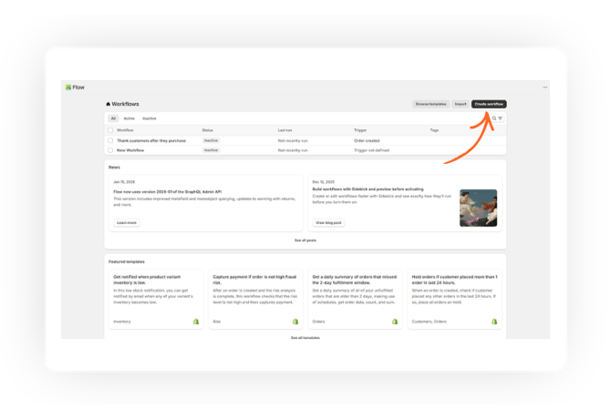Click the Flow app logo icon

tap(67, 87)
